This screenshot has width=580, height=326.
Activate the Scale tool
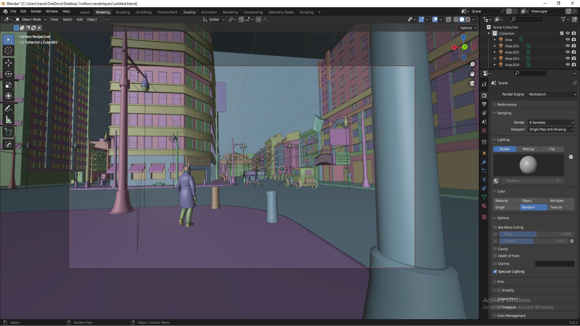(8, 85)
